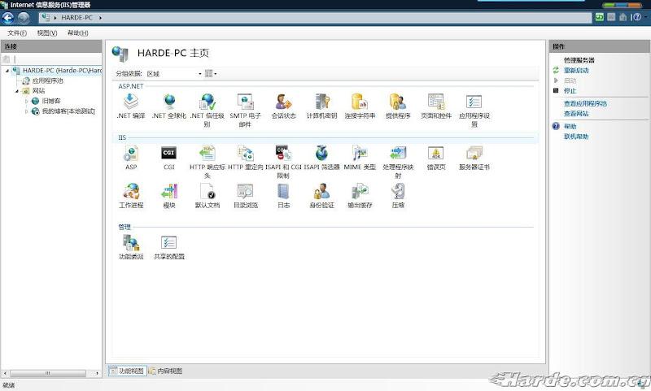Viewport: 651px width, 391px height.
Task: Open the .NET 编译 feature
Action: point(131,106)
